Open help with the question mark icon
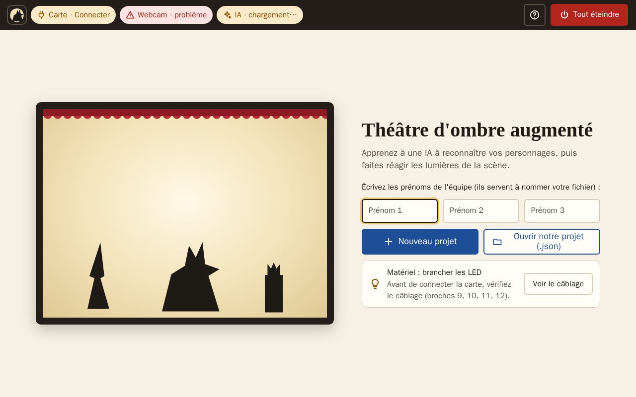The width and height of the screenshot is (636, 397). click(535, 15)
